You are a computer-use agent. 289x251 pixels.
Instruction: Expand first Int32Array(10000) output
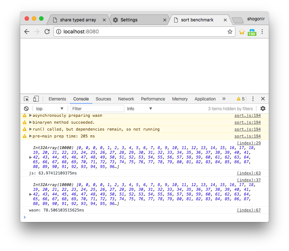30,157
